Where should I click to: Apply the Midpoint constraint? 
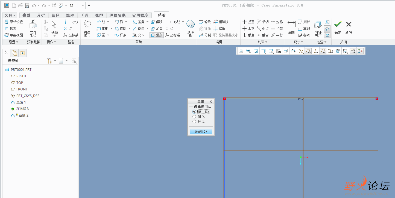[x=263, y=29]
